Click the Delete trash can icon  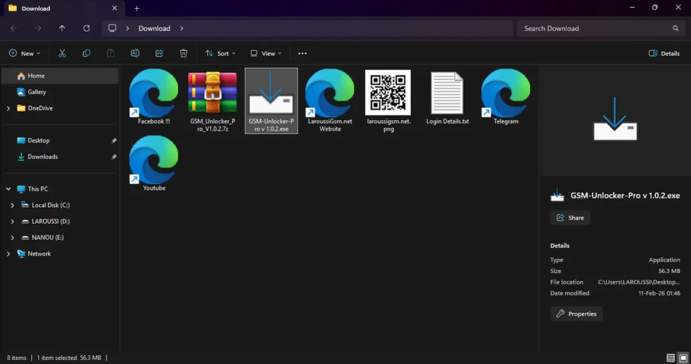pos(184,53)
